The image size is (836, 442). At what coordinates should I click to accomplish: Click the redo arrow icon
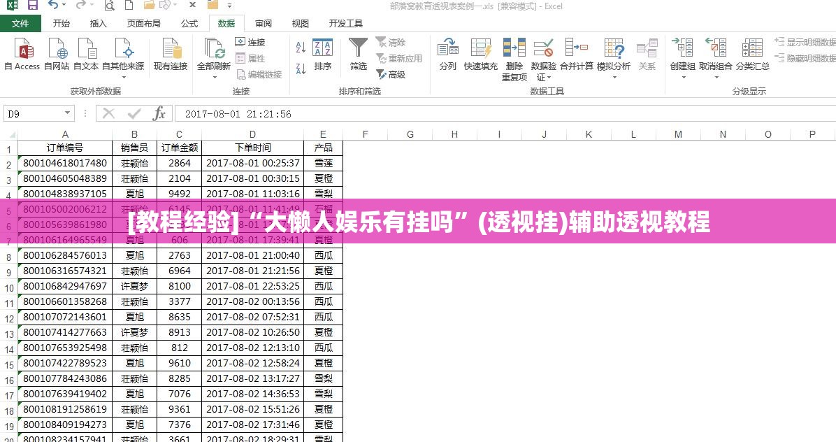click(x=80, y=6)
